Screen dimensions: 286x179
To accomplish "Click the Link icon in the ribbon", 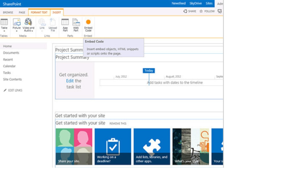I will [x=42, y=22].
